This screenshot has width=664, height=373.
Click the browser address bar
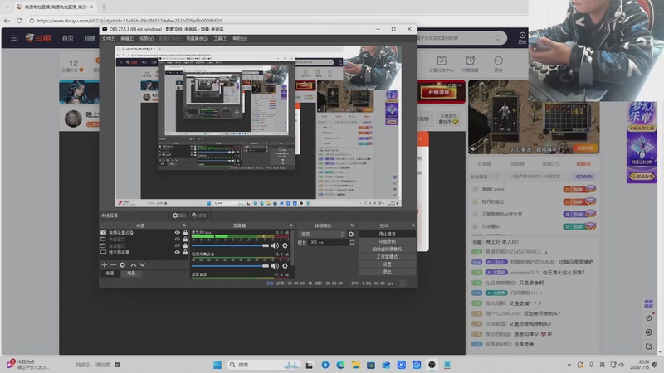(x=276, y=20)
